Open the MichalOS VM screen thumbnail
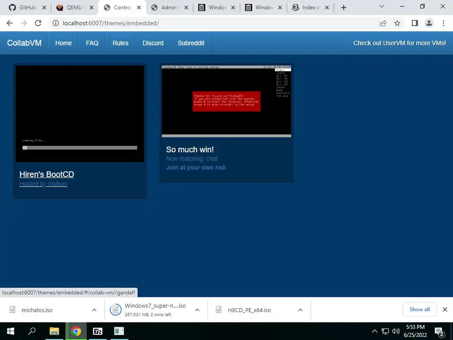The height and width of the screenshot is (340, 453). pyautogui.click(x=226, y=101)
